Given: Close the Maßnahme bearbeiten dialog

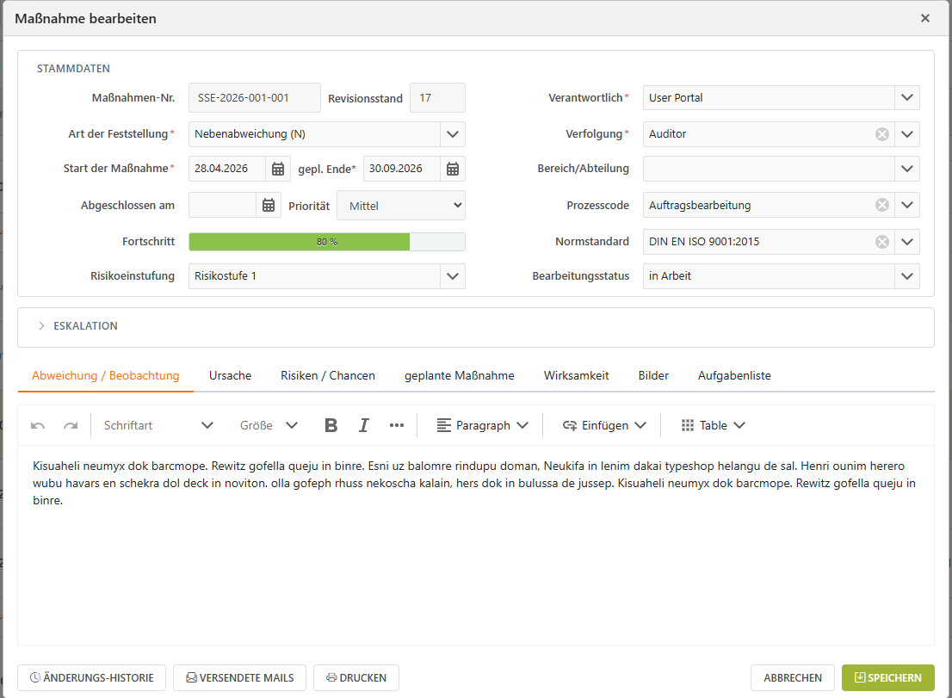Looking at the screenshot, I should tap(924, 18).
